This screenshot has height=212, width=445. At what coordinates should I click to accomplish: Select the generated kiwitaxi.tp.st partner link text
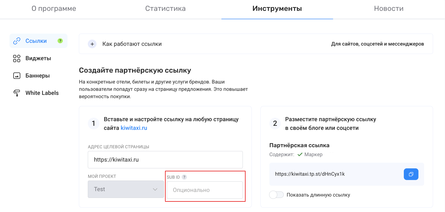[310, 174]
